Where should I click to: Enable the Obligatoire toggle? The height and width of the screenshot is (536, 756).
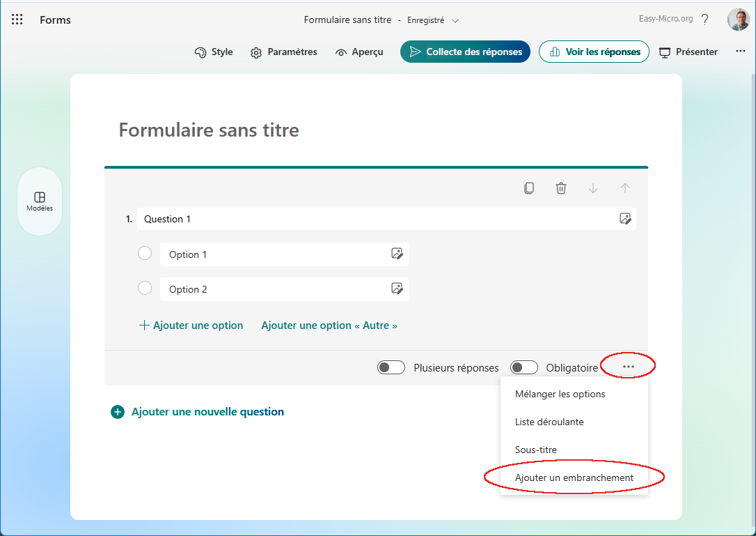(x=523, y=367)
